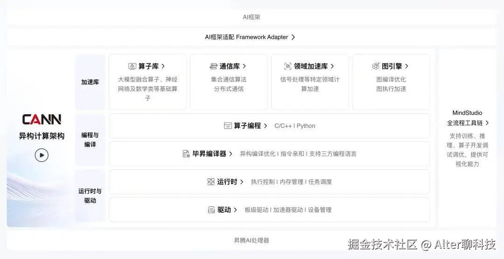Expand the chevron next to 算子库

(163, 66)
